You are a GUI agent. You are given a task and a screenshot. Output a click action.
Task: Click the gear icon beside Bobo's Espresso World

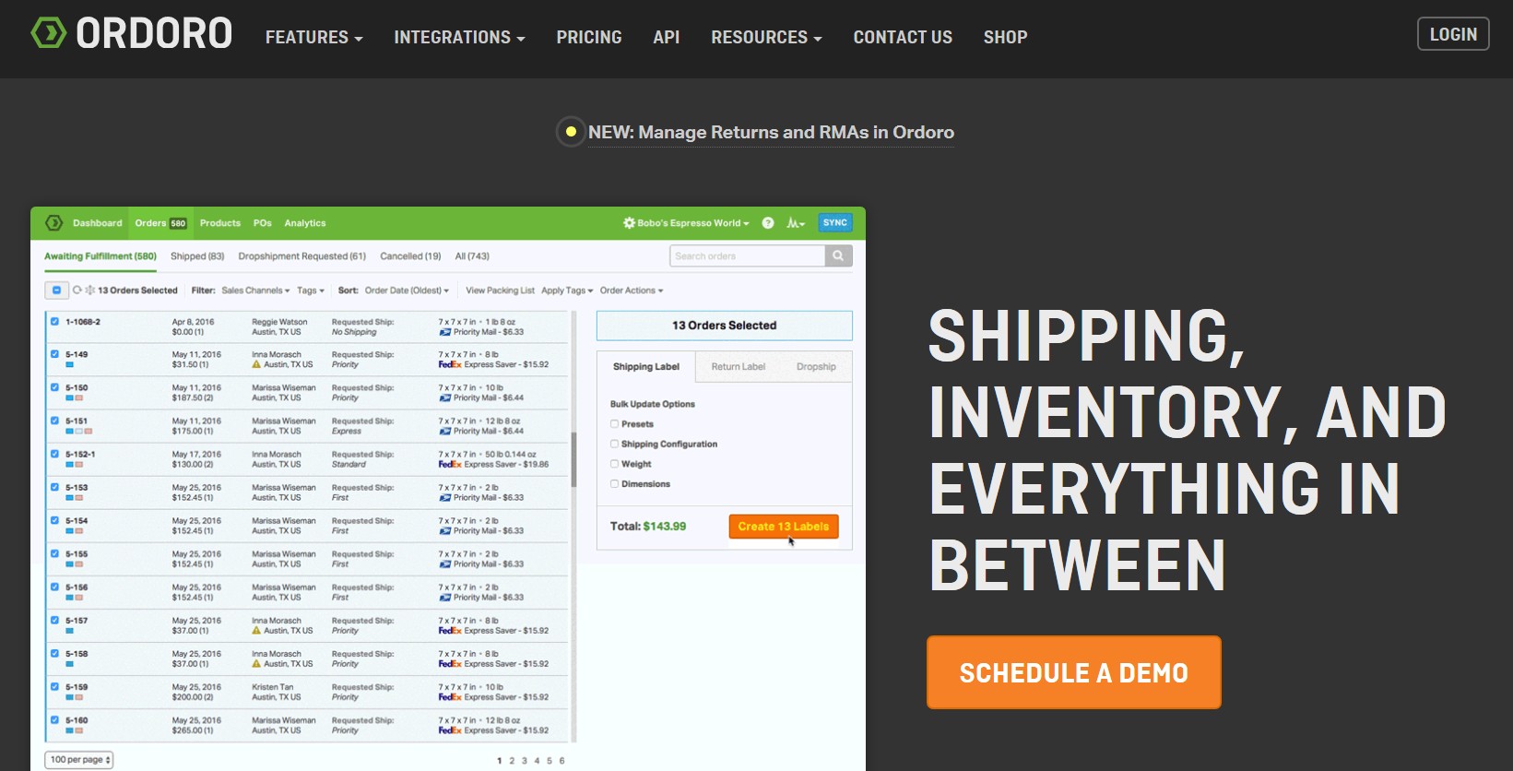tap(629, 223)
